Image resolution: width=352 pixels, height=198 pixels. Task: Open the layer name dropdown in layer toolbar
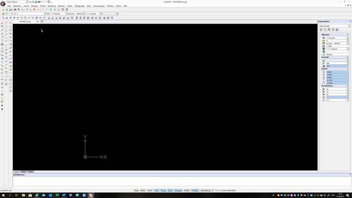coord(45,14)
